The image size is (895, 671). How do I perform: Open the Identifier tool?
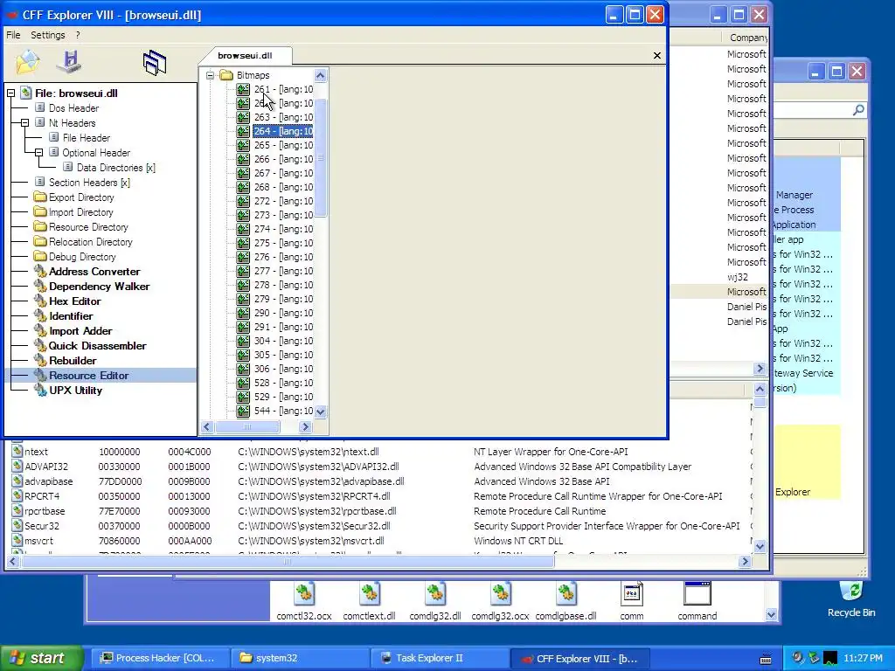tap(71, 316)
